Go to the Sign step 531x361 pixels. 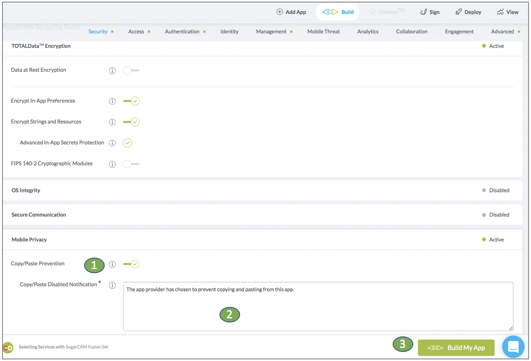coord(430,12)
